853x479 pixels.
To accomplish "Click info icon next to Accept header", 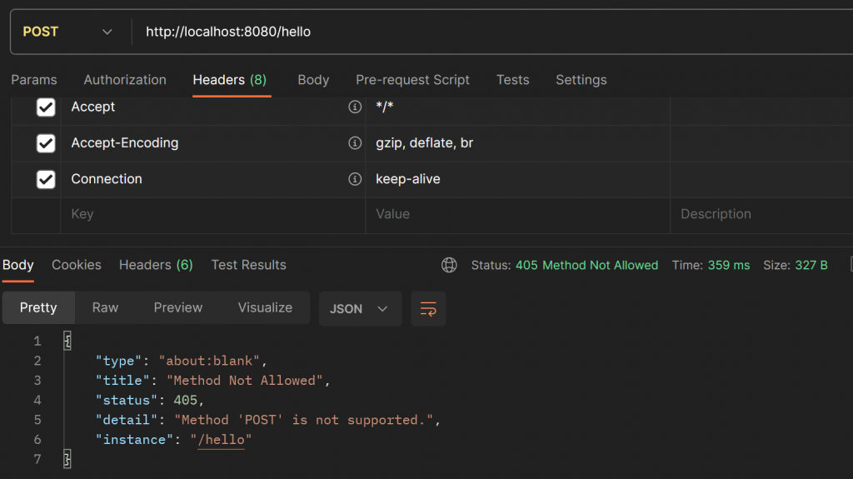I will pos(354,107).
